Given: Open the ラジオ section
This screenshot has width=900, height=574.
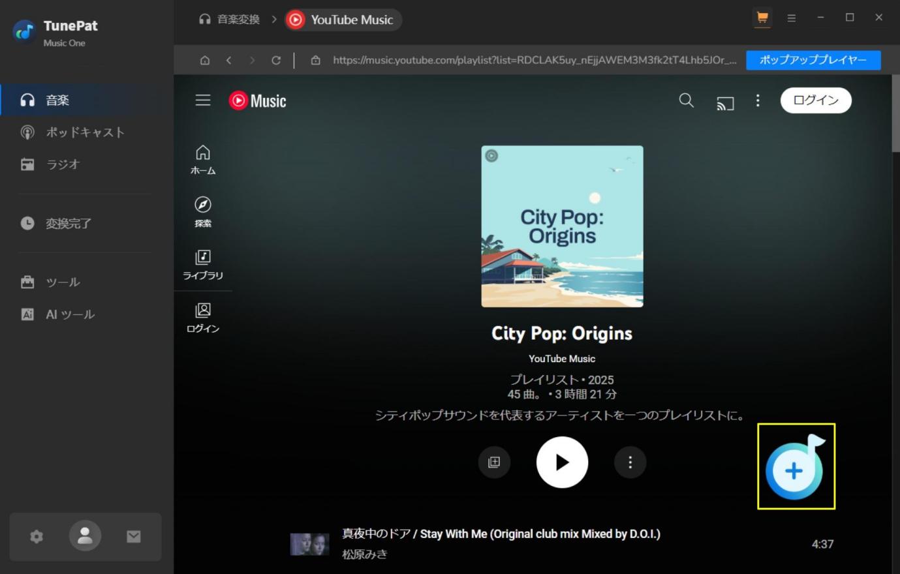Looking at the screenshot, I should coord(87,164).
